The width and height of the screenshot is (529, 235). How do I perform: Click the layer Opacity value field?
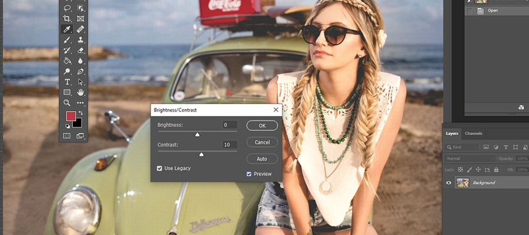point(523,159)
